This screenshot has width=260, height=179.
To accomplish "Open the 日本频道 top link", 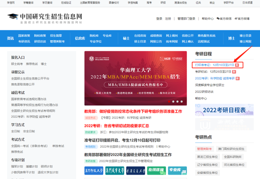I will tap(247, 3).
